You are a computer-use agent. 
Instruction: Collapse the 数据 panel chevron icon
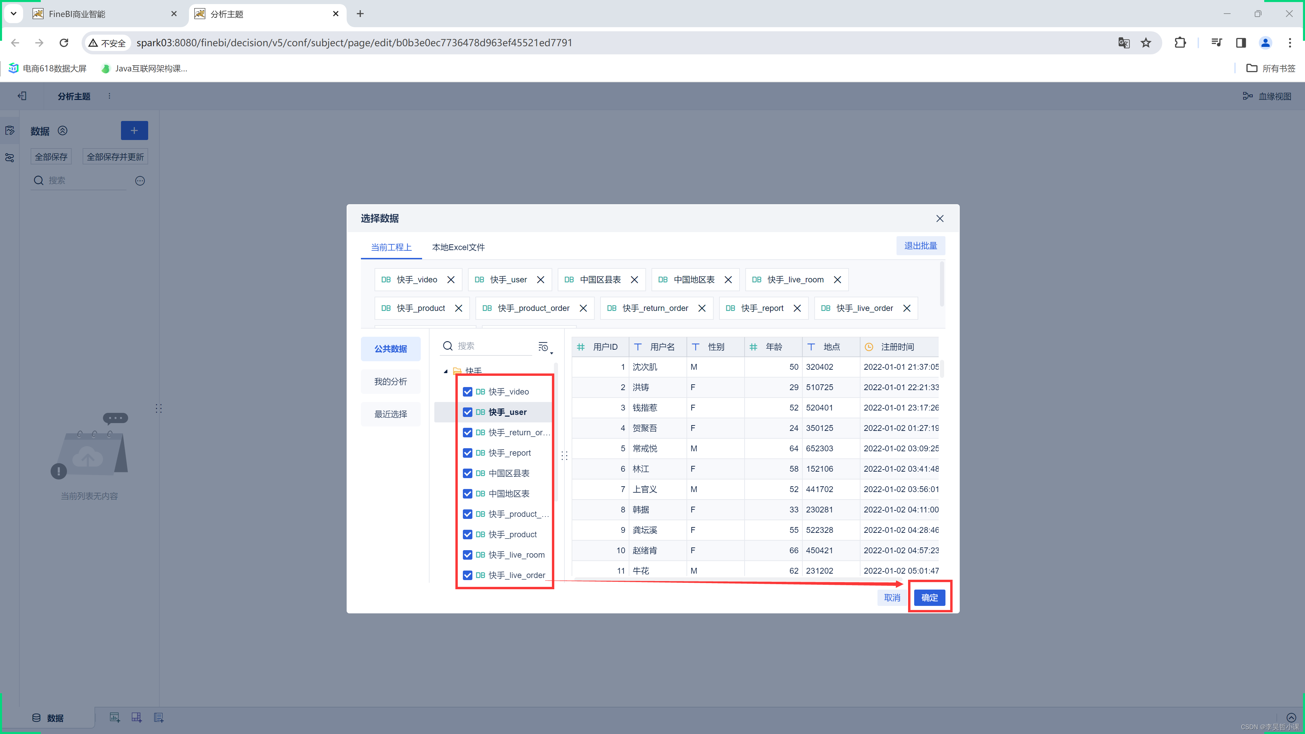point(62,131)
